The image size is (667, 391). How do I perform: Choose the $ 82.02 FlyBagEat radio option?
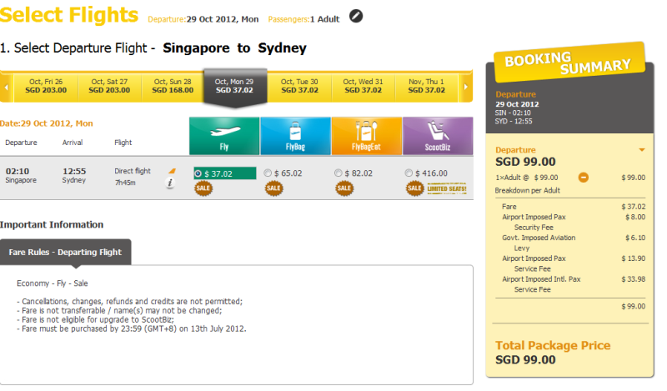tap(339, 173)
